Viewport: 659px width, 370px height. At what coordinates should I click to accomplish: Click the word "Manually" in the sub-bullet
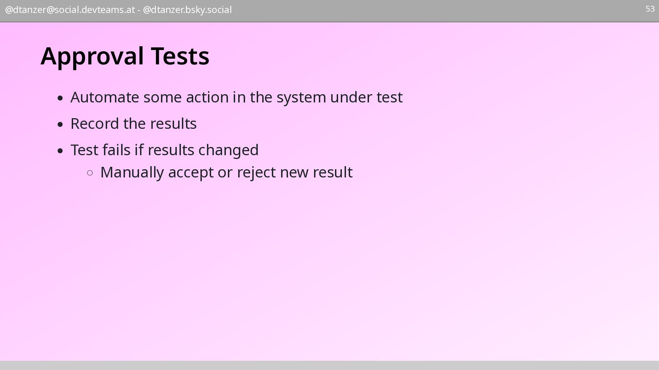[132, 172]
